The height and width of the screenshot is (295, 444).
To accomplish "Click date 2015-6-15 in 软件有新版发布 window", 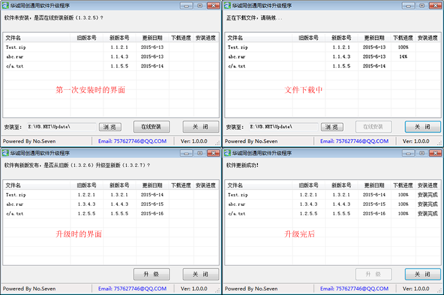I will pyautogui.click(x=152, y=204).
